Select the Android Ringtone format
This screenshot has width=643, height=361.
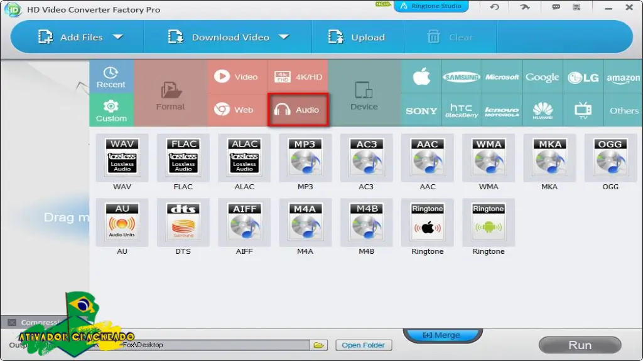pyautogui.click(x=489, y=222)
